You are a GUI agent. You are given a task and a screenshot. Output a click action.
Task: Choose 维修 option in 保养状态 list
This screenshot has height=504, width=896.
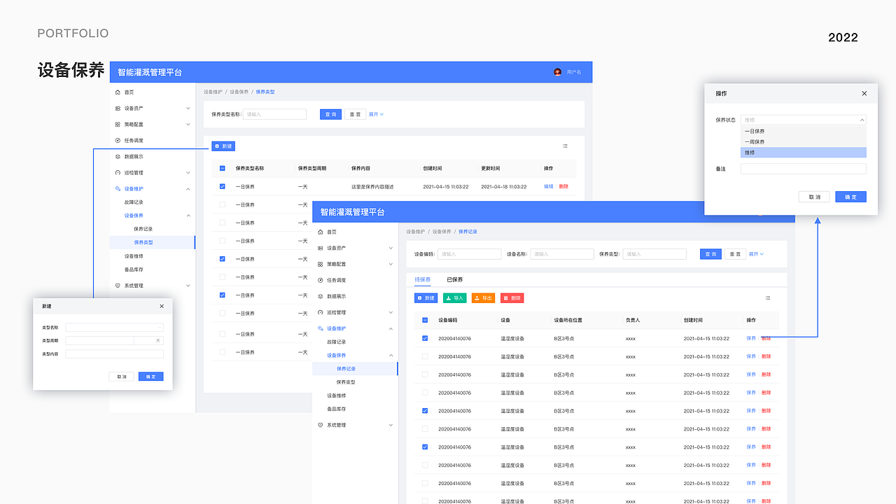click(x=804, y=153)
